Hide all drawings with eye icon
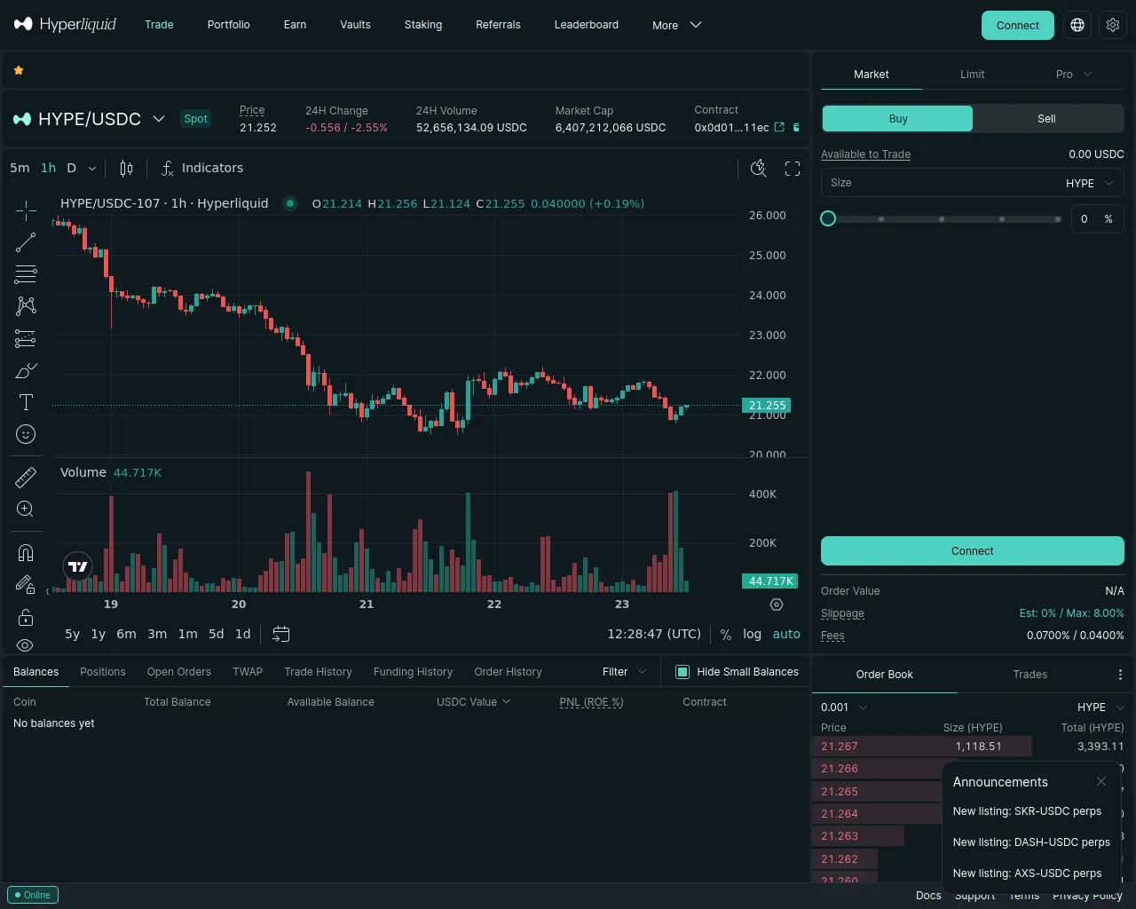The width and height of the screenshot is (1136, 909). (x=26, y=645)
